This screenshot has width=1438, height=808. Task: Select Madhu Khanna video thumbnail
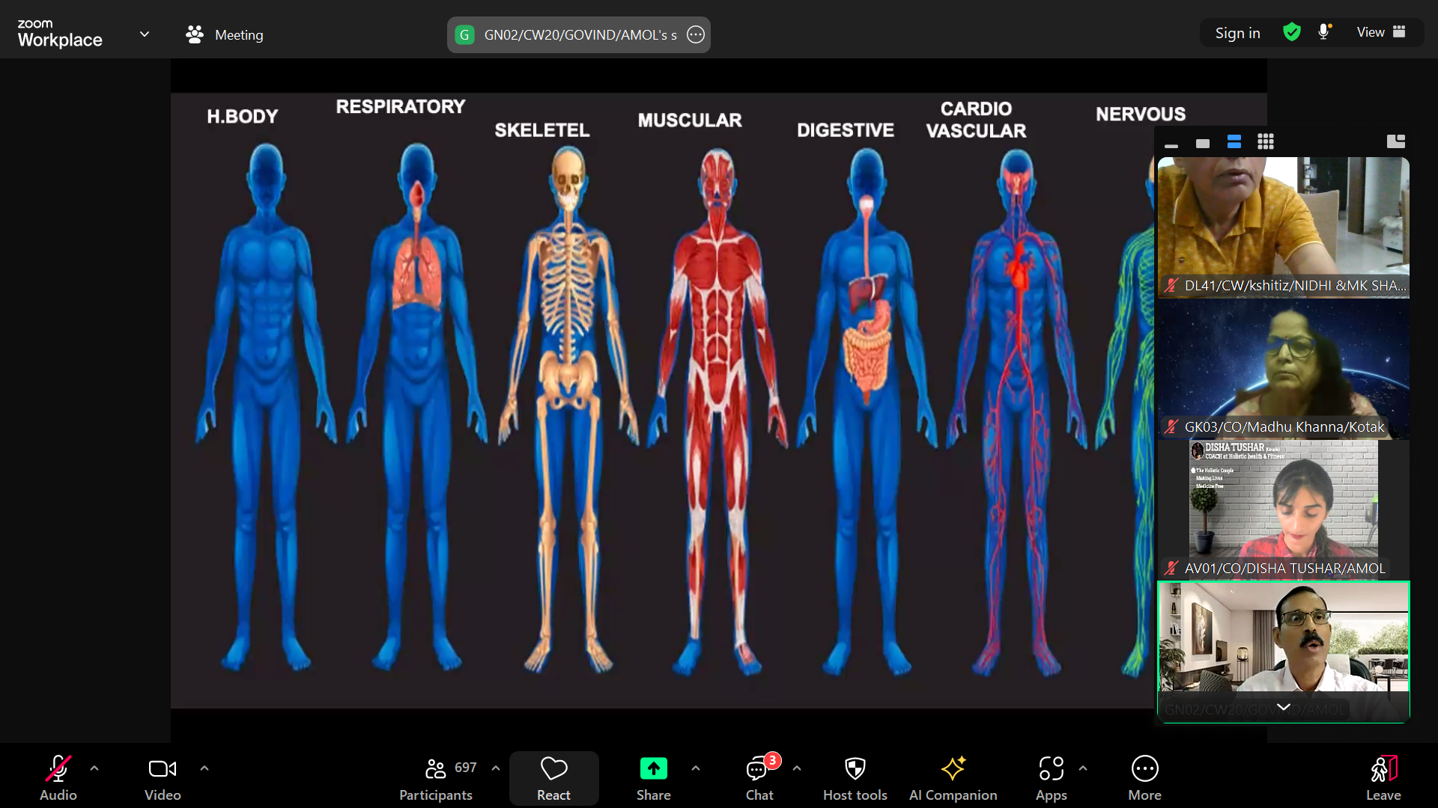coord(1283,368)
